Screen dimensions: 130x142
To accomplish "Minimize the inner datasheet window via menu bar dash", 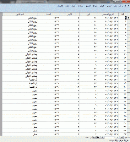I will click(123, 6).
